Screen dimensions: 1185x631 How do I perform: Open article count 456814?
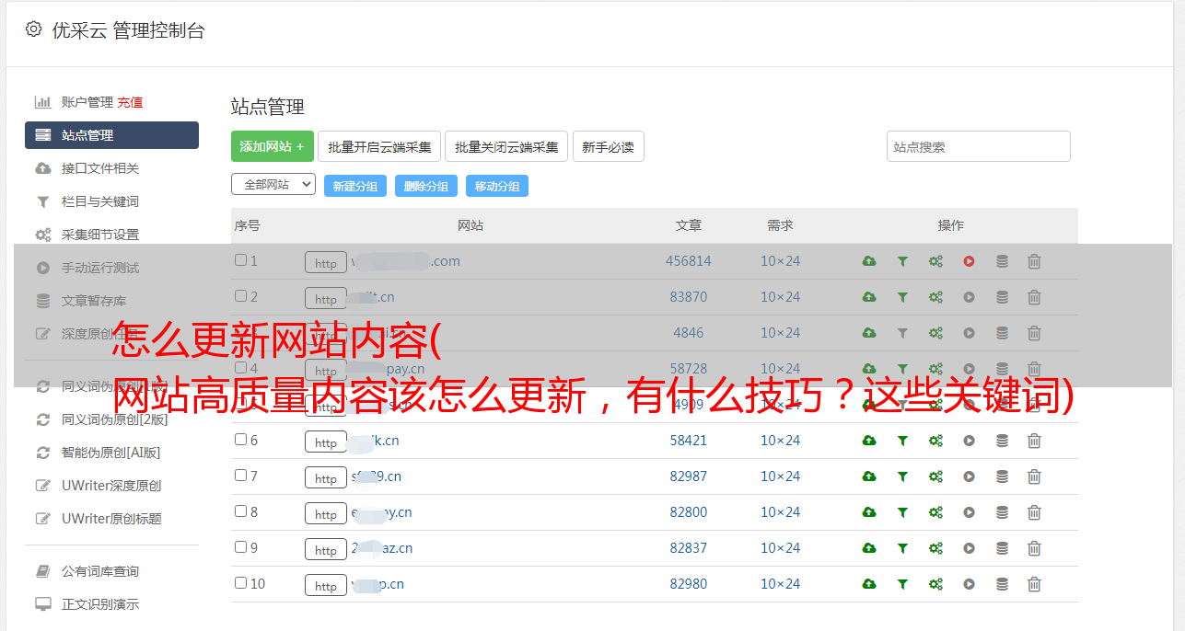click(x=689, y=261)
